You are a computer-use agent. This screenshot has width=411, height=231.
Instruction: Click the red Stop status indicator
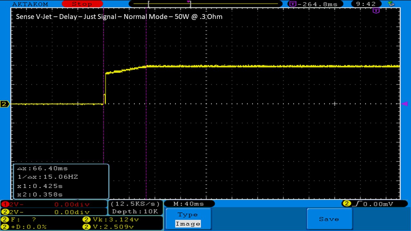(82, 4)
